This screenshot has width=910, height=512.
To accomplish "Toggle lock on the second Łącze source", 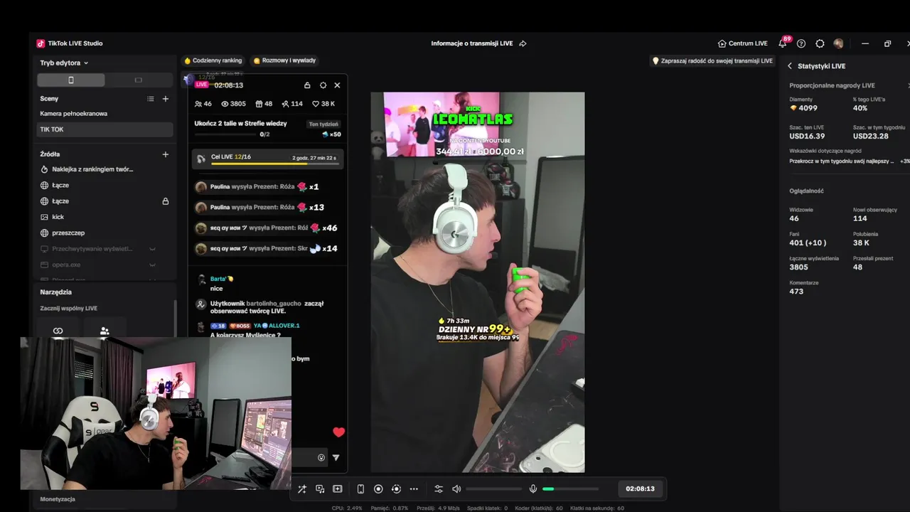I will (x=166, y=201).
